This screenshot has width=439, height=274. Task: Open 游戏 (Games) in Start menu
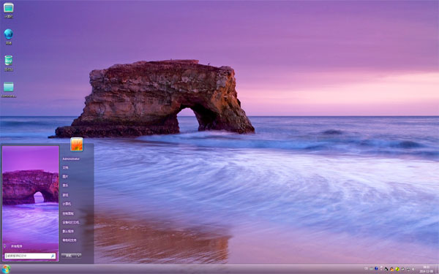click(65, 195)
